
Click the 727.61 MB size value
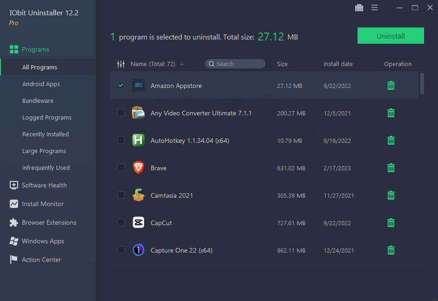(291, 223)
